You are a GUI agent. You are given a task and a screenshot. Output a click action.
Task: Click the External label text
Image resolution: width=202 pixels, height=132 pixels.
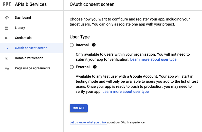(x=83, y=67)
